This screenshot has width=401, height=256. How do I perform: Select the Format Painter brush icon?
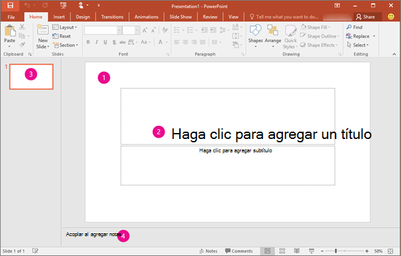pyautogui.click(x=22, y=45)
